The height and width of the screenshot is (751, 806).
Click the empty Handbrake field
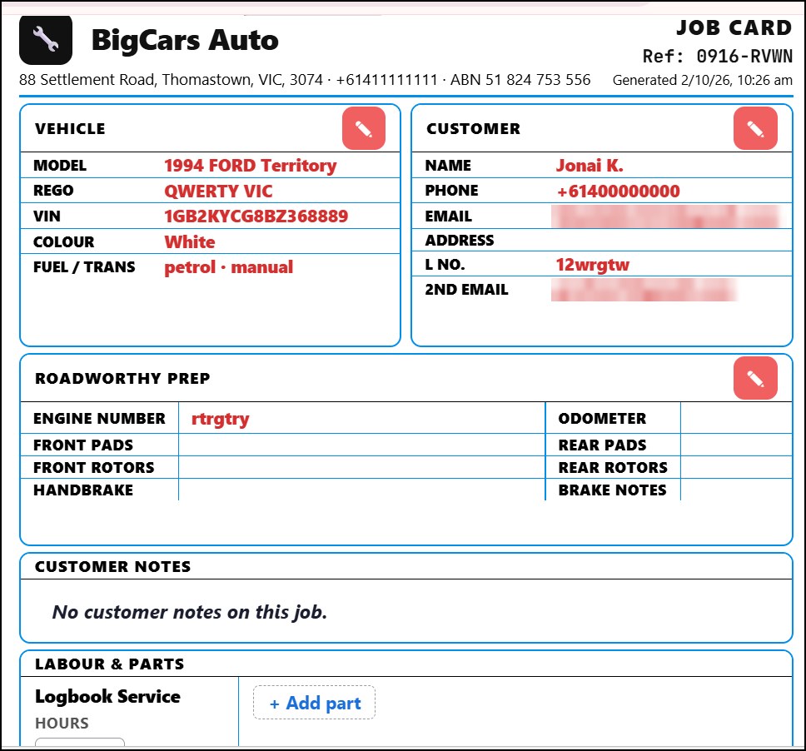pyautogui.click(x=362, y=490)
